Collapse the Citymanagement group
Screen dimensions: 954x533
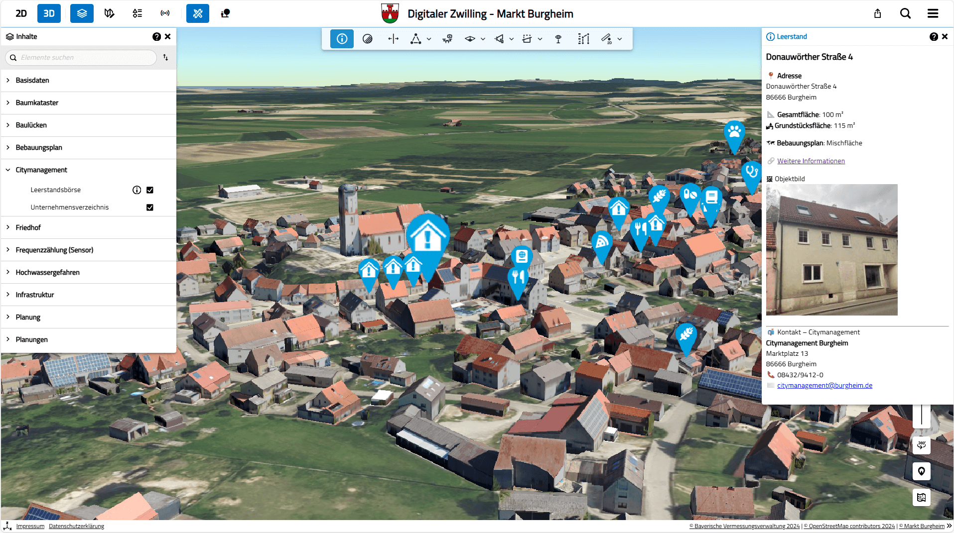pyautogui.click(x=8, y=170)
